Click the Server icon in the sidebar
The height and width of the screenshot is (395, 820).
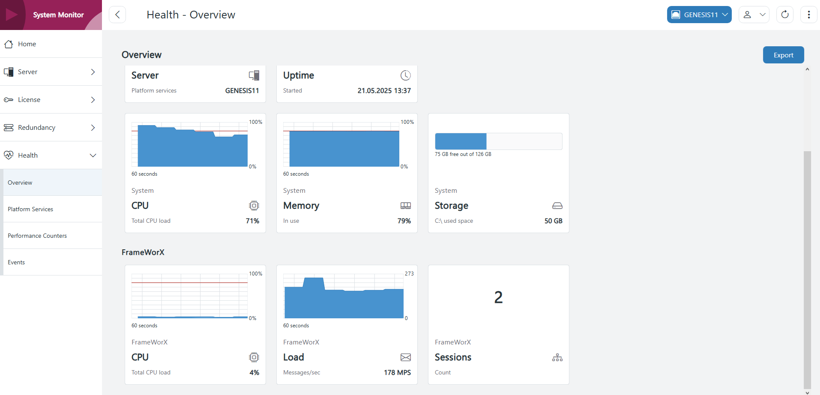pos(9,72)
